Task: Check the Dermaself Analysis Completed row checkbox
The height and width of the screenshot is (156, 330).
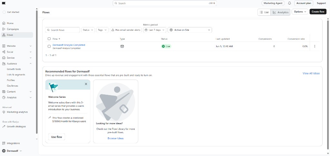Action: [49, 46]
